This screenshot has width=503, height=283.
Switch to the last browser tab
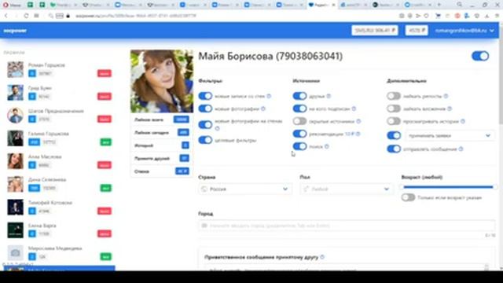pos(418,5)
